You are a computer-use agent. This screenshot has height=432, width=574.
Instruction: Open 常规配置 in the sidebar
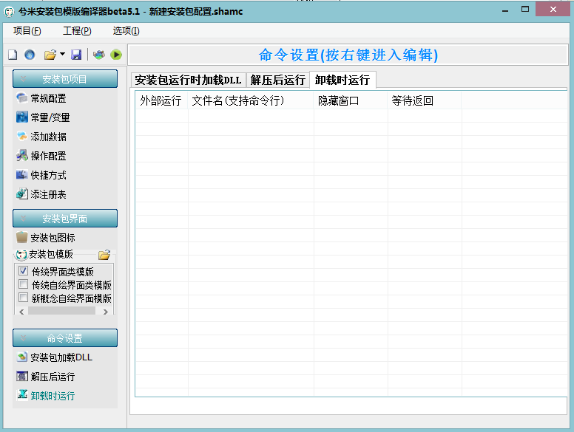(x=48, y=98)
